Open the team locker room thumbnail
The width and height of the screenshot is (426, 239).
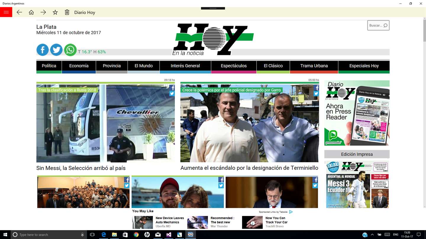point(83,192)
